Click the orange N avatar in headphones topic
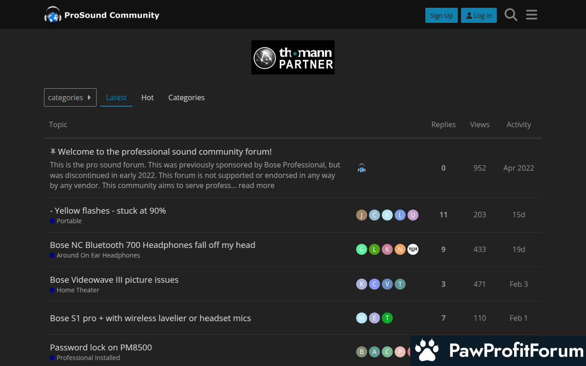Viewport: 586px width, 366px height. coord(400,249)
